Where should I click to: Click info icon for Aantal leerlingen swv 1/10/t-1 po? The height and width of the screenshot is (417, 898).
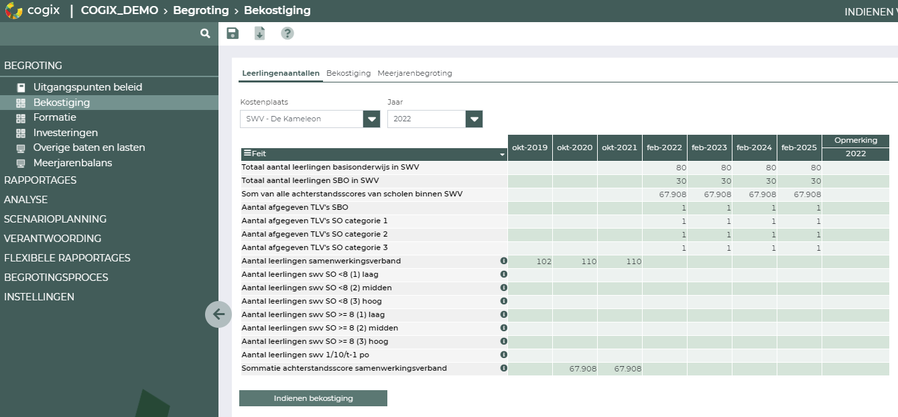(503, 355)
